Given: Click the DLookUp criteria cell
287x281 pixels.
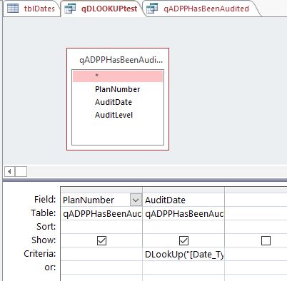Looking at the screenshot, I should [183, 254].
